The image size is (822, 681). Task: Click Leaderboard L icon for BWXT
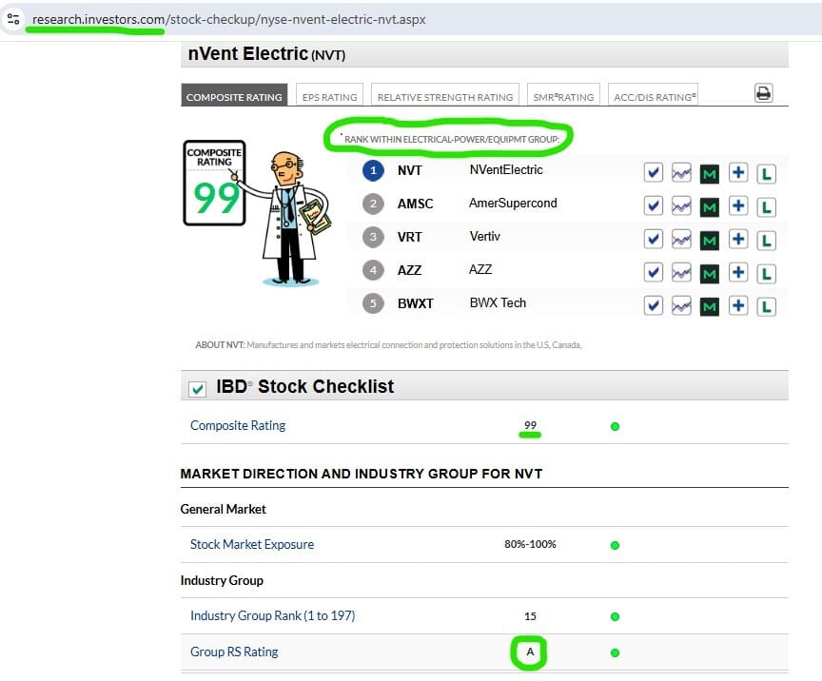(x=767, y=306)
